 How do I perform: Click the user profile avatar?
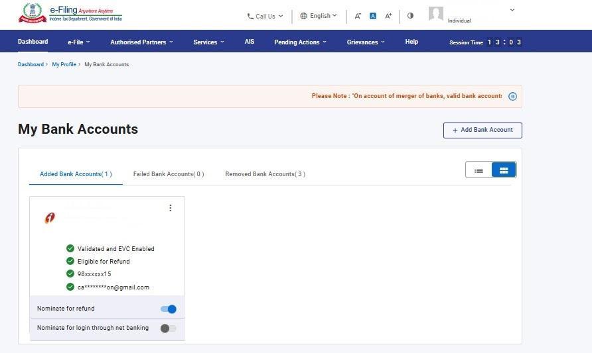pos(436,14)
